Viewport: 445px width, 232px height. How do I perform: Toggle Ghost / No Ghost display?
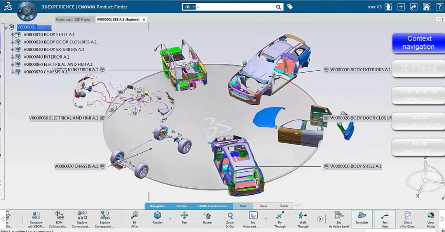click(x=408, y=219)
